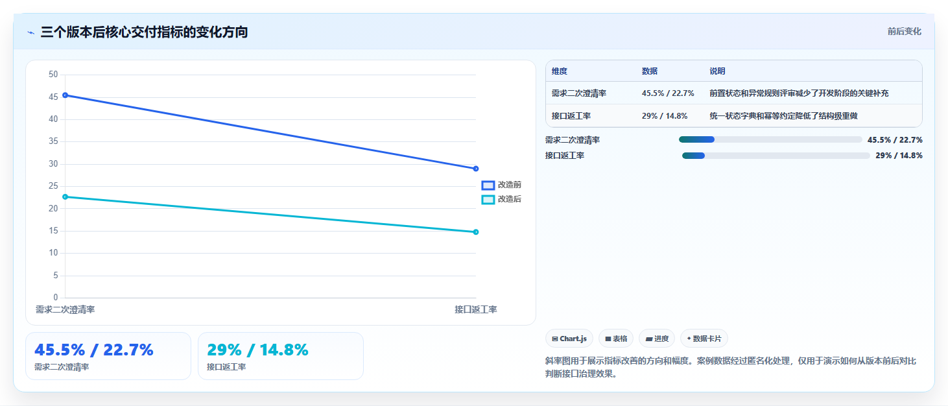
Task: Click the 需求二次澄清率 progress bar
Action: [770, 139]
